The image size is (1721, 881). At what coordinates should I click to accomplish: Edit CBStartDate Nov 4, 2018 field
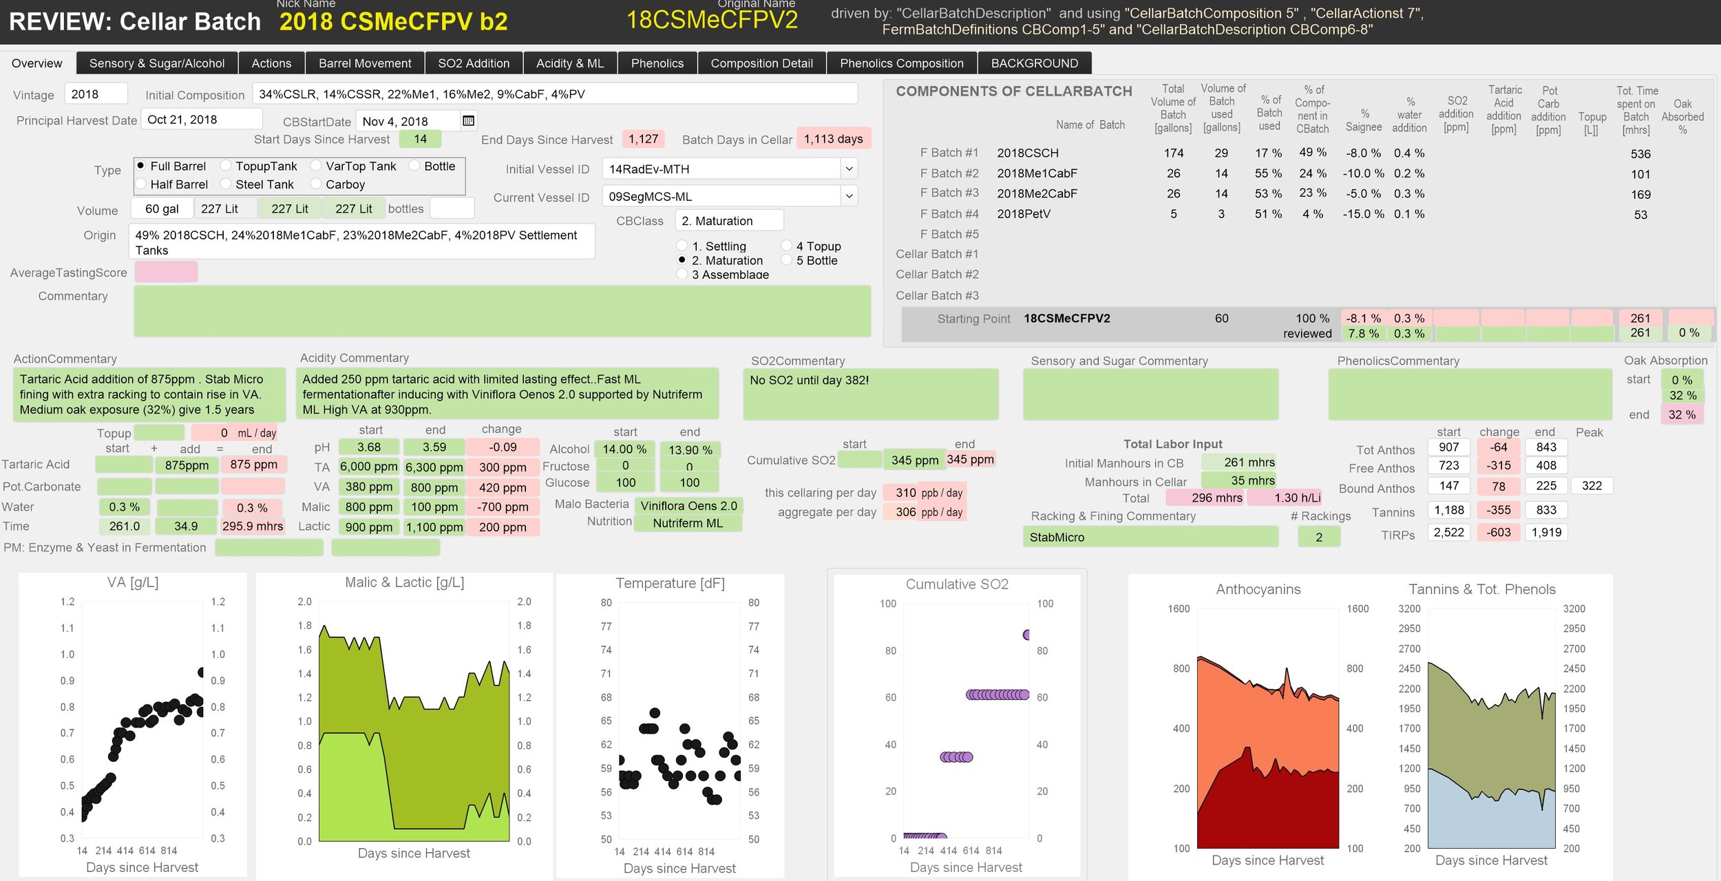point(408,122)
